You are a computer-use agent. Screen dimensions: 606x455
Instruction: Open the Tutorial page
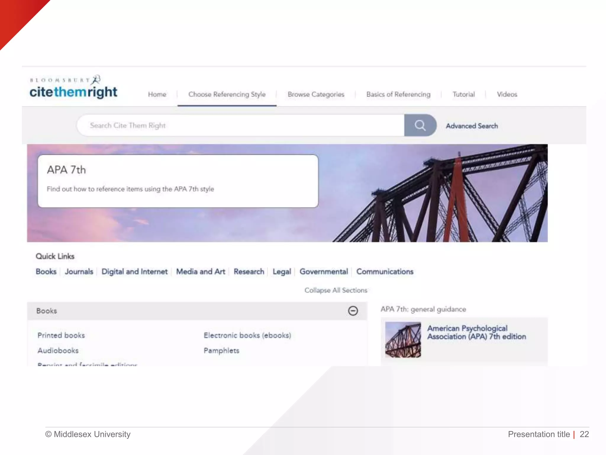[463, 94]
